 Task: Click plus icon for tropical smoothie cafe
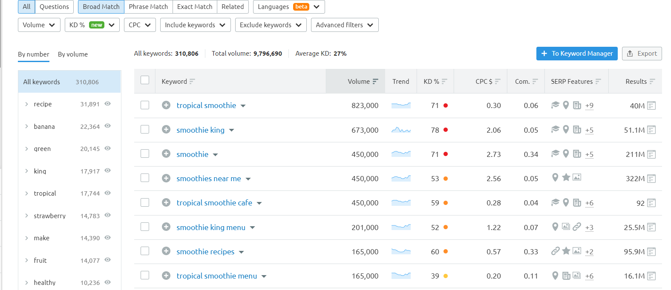tap(166, 202)
